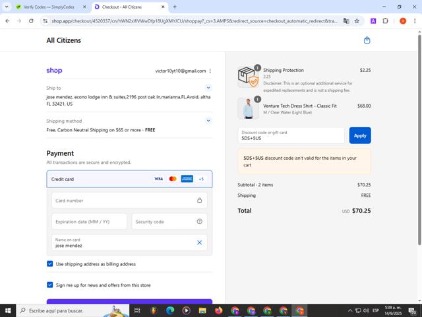Open the notification center icon
This screenshot has width=422, height=317.
412,311
